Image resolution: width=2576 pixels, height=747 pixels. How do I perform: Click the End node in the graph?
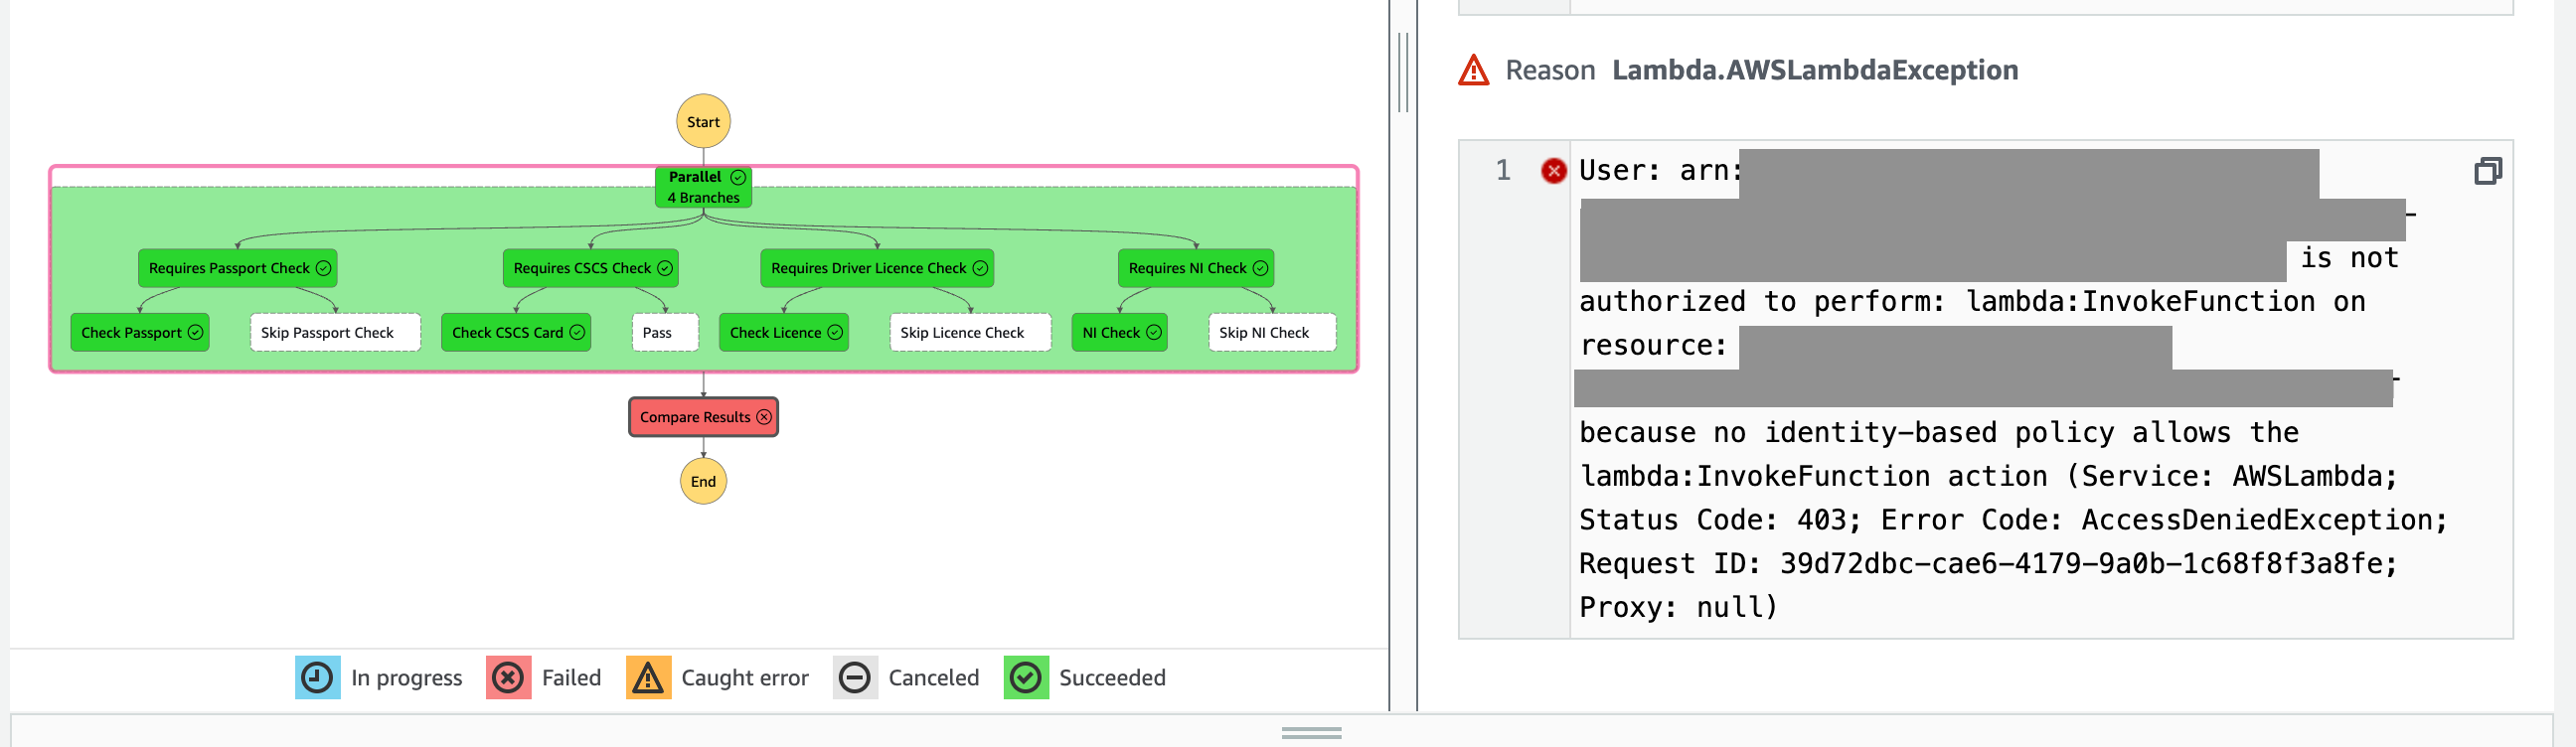click(703, 481)
